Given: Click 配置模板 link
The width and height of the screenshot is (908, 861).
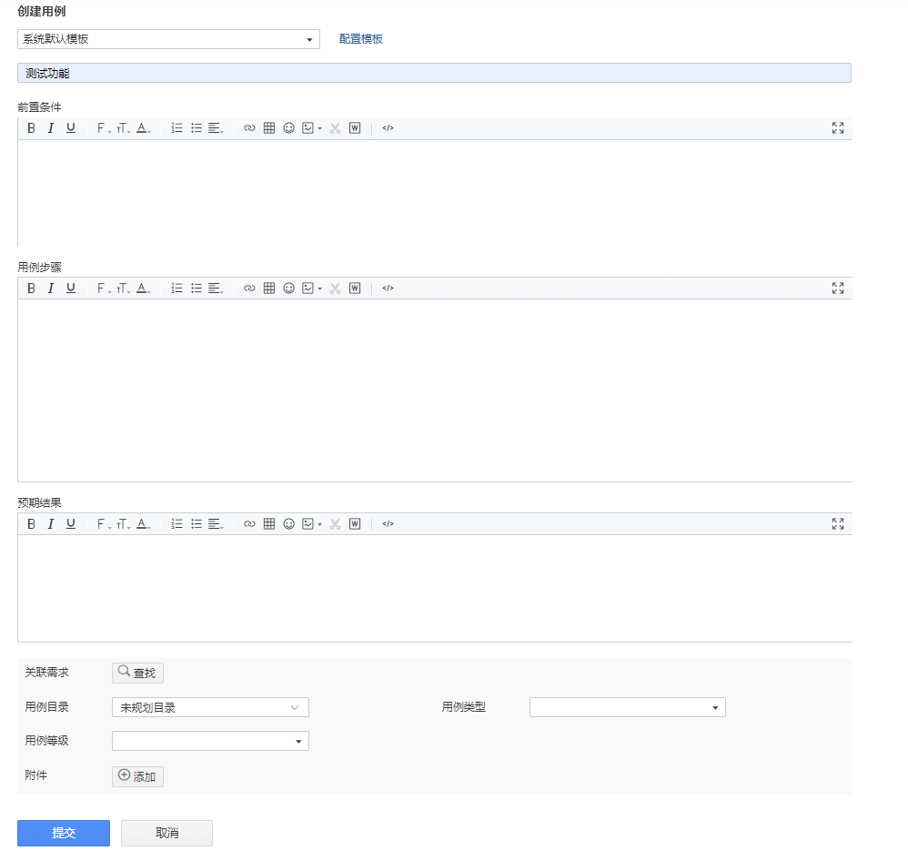Looking at the screenshot, I should coord(361,39).
